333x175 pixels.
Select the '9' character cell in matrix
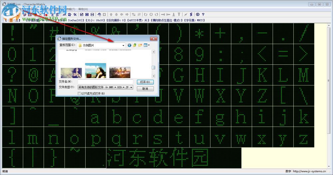pyautogui.click(x=200, y=54)
